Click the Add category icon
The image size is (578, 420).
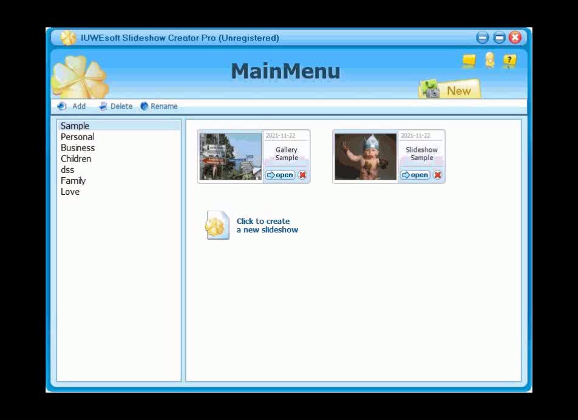(x=61, y=106)
